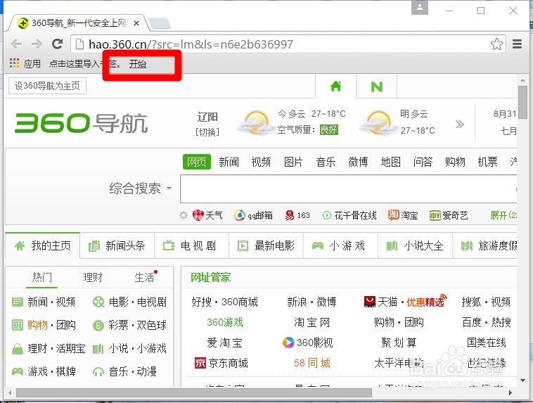Reload the page with refresh icon

(57, 44)
